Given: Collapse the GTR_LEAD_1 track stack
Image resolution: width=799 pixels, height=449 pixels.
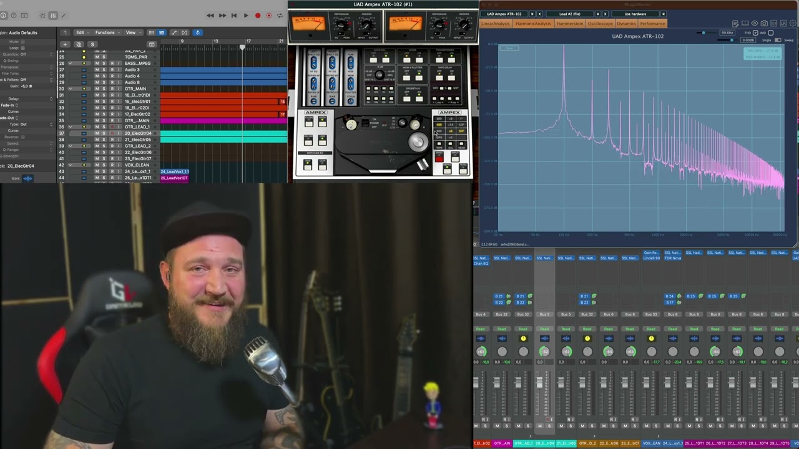Looking at the screenshot, I should [x=70, y=127].
